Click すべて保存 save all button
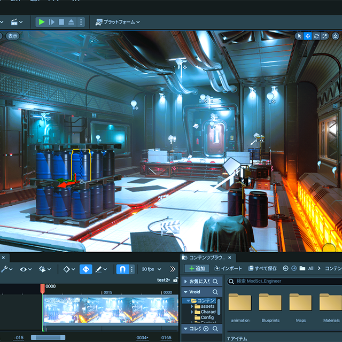This screenshot has width=342, height=342. pyautogui.click(x=262, y=268)
